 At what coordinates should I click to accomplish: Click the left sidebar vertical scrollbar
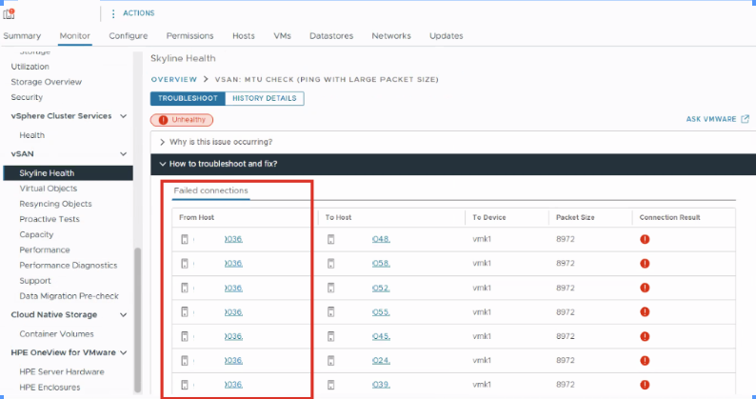[x=138, y=314]
